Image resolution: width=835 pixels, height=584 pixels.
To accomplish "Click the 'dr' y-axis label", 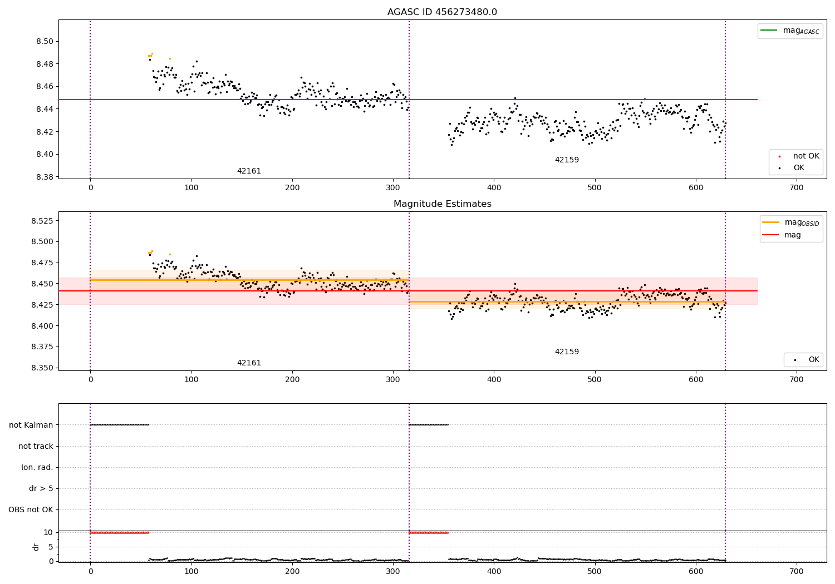I will coord(36,547).
